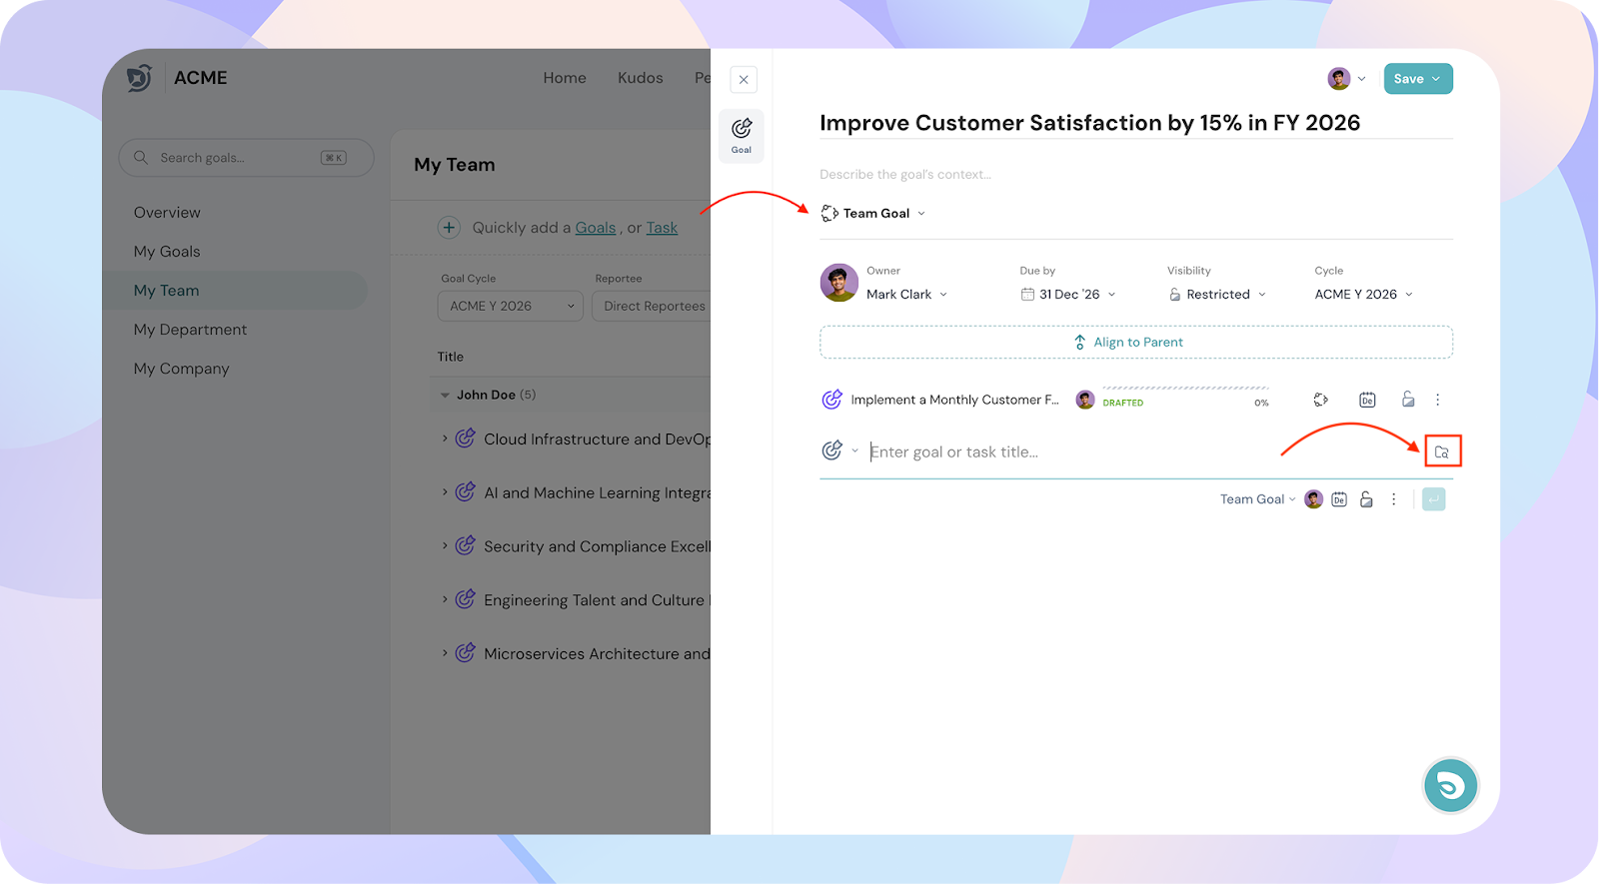
Task: Open the Goal Cycle ACME Y 2026 filter dropdown
Action: point(510,307)
